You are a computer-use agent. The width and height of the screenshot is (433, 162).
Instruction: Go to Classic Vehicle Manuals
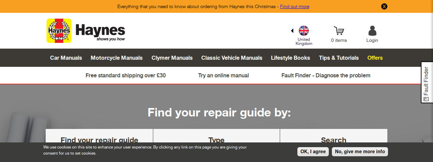[x=232, y=58]
